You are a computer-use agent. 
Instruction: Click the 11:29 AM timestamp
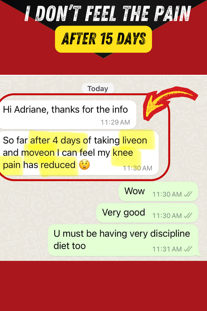115,122
